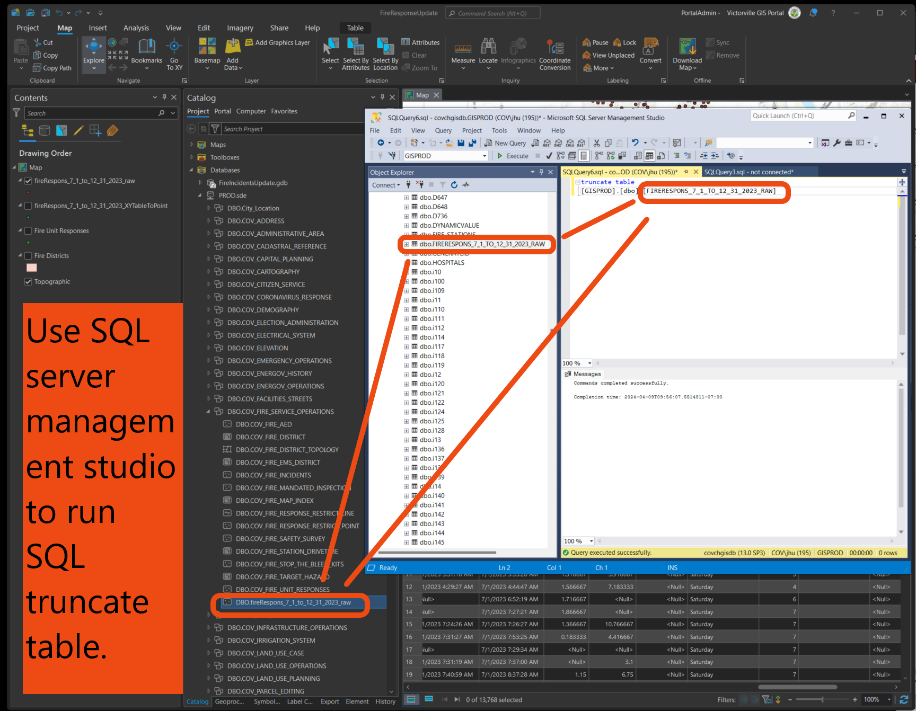
Task: Open the Connect dropdown in Object Explorer
Action: [386, 185]
